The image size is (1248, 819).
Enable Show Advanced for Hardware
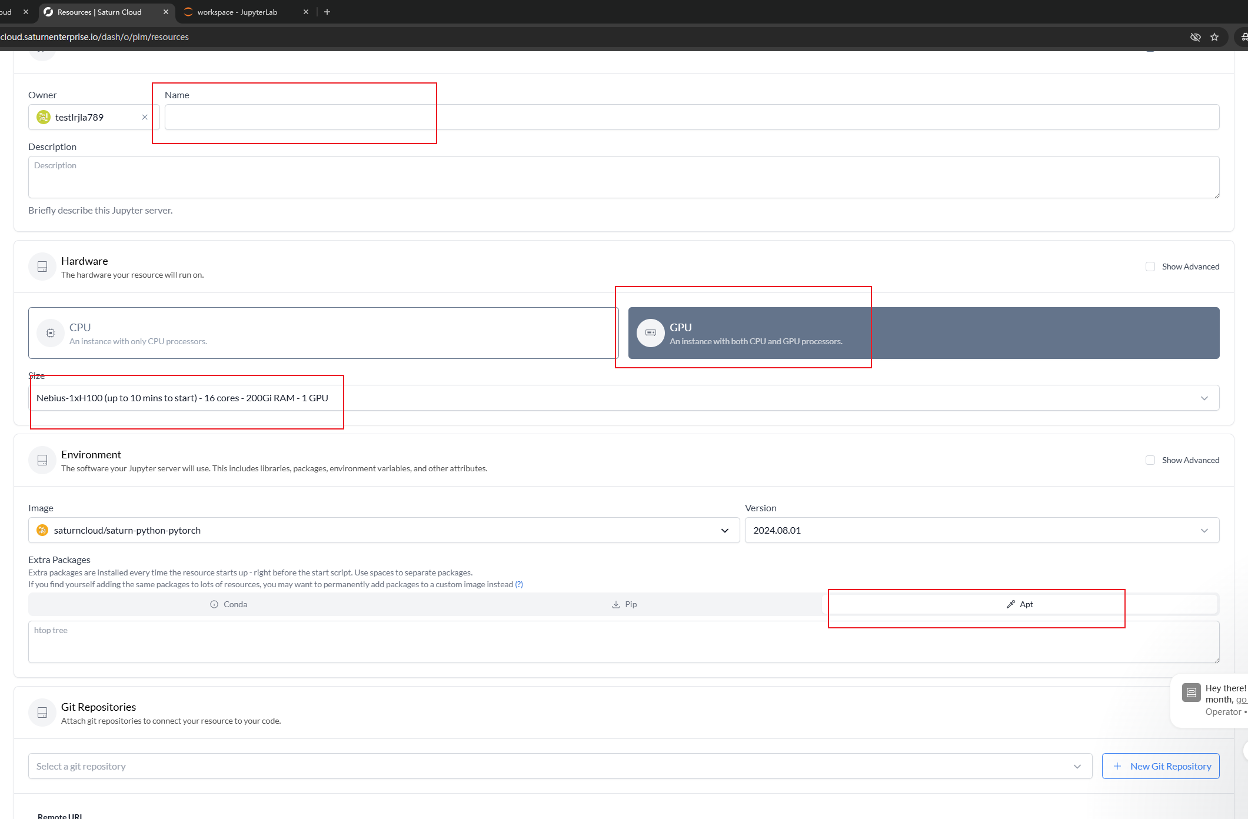click(1150, 267)
